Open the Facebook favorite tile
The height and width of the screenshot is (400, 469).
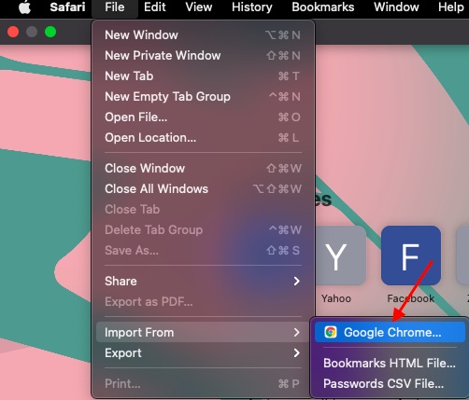411,255
